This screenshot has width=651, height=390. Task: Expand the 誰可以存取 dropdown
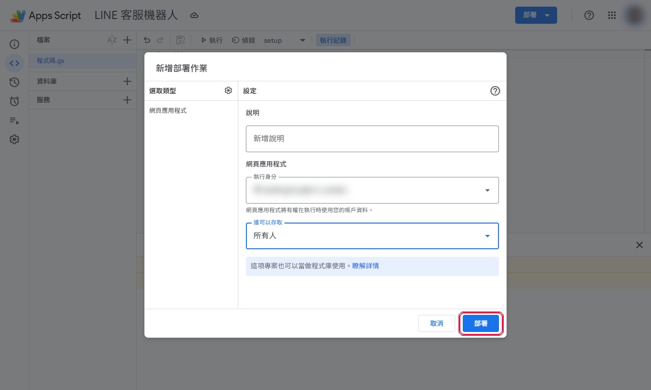[372, 236]
